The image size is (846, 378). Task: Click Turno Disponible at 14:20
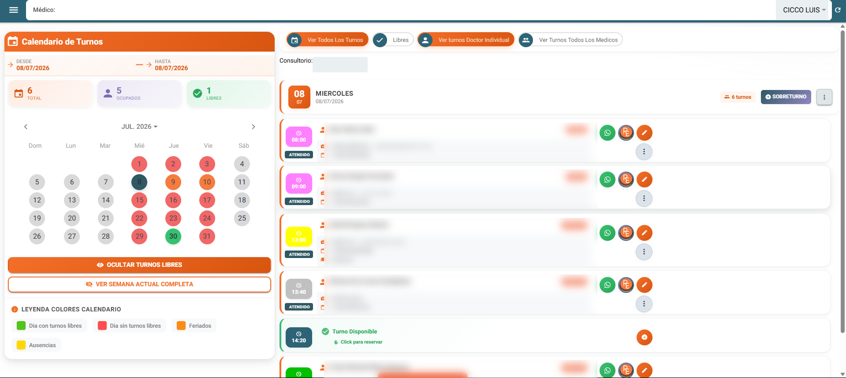(354, 332)
